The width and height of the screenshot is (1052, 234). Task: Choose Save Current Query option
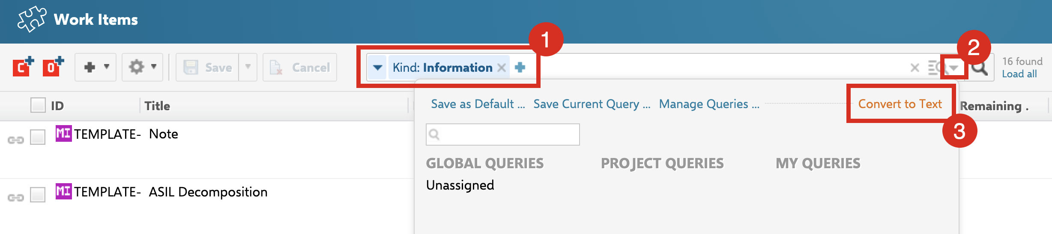pyautogui.click(x=592, y=104)
